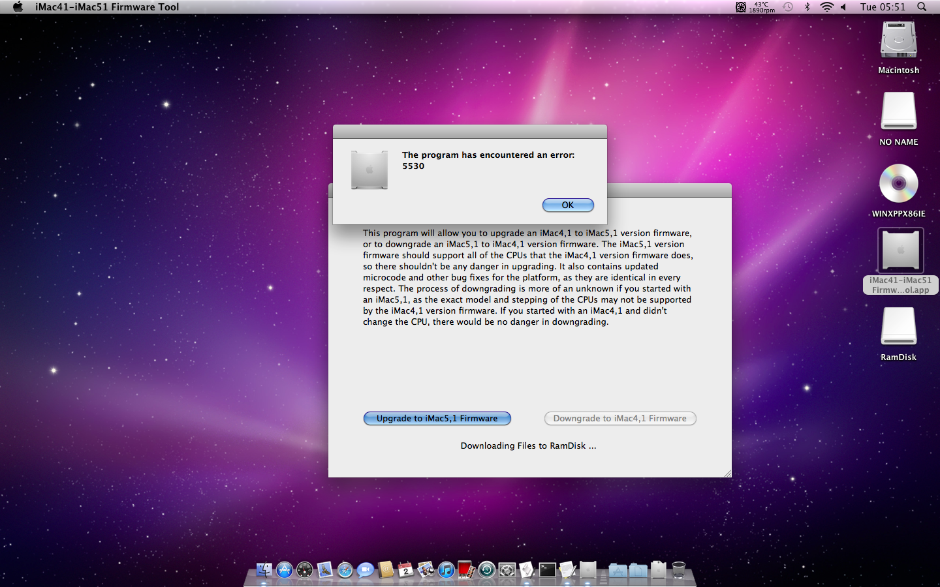Select the Macintosh hard drive desktop icon

(899, 48)
